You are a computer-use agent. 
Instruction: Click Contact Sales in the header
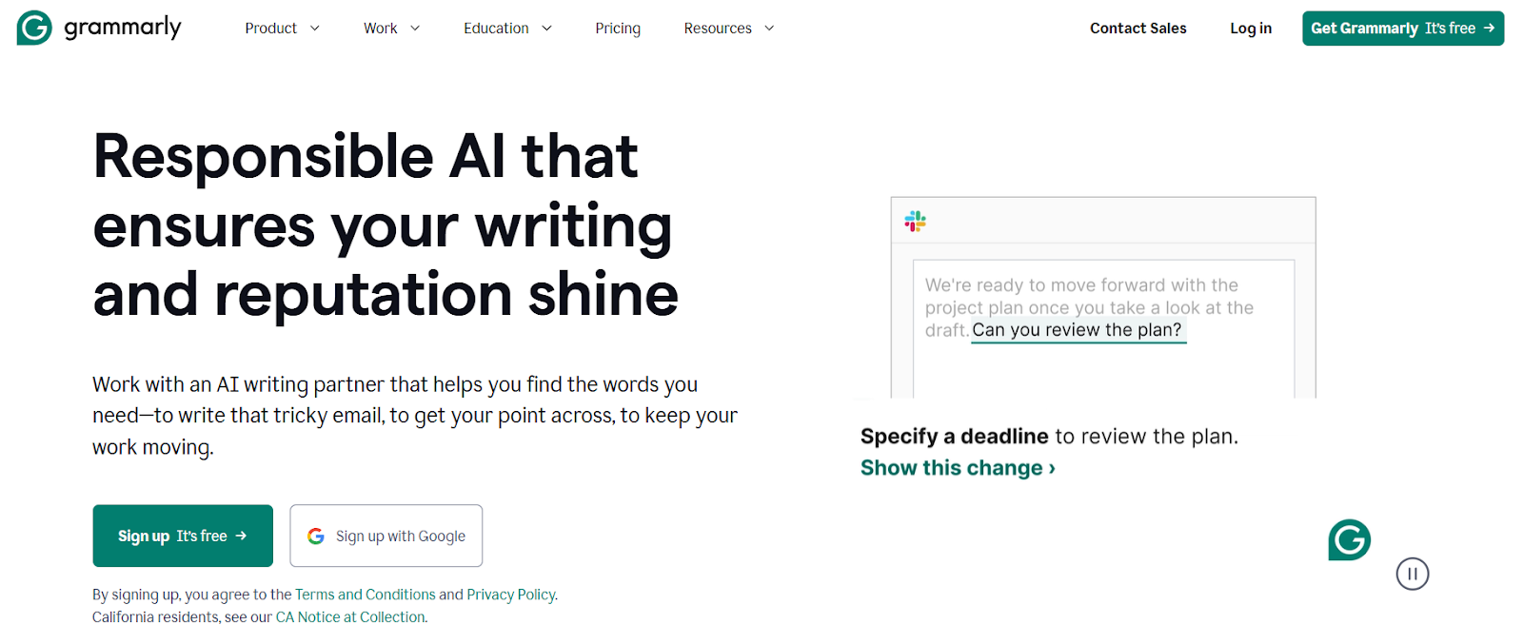[1137, 29]
